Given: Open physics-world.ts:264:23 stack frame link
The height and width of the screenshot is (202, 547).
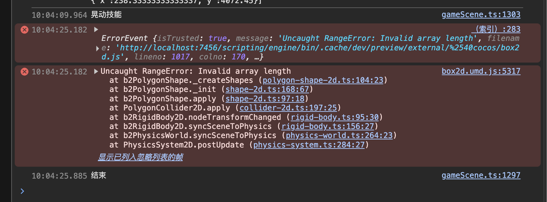Looking at the screenshot, I should (x=339, y=135).
